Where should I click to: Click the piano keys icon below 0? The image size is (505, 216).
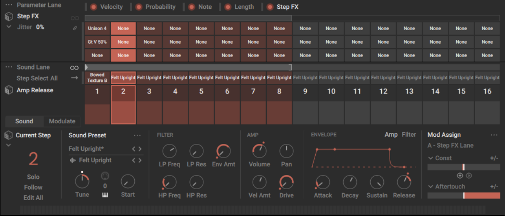[x=105, y=195]
